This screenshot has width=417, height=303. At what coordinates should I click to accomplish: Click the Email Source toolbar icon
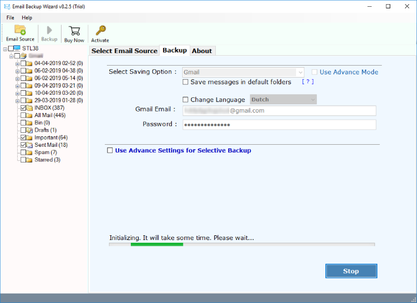pos(20,30)
